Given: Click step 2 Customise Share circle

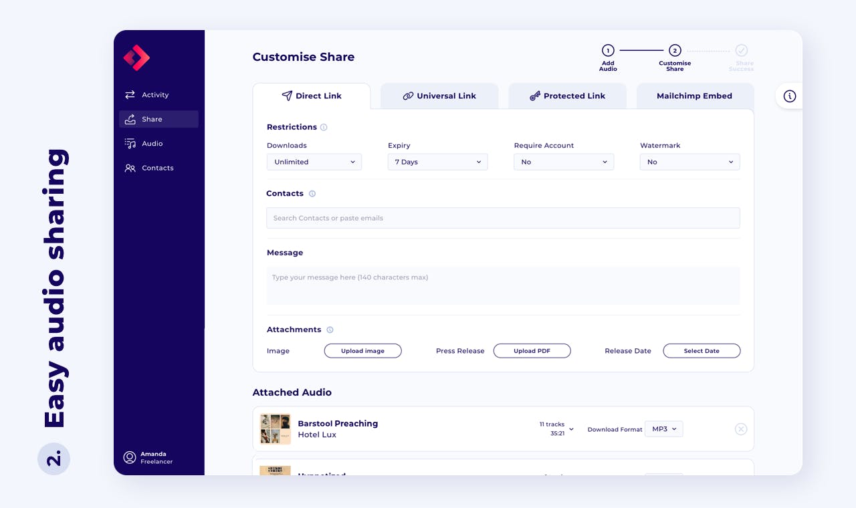Looking at the screenshot, I should click(x=675, y=50).
